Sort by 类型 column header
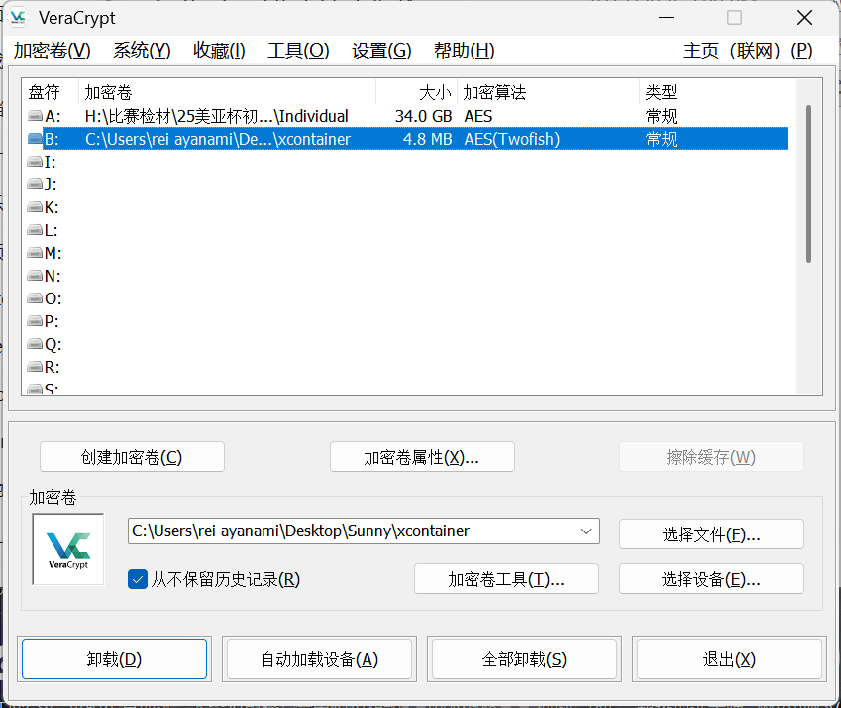This screenshot has height=708, width=841. (714, 92)
